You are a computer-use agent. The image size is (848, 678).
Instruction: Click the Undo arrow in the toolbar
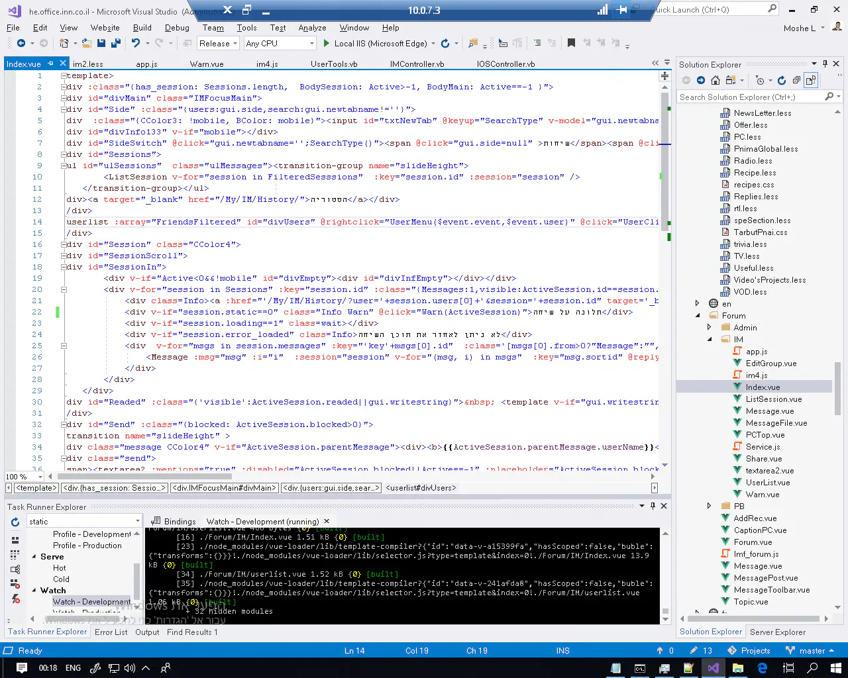coord(136,43)
